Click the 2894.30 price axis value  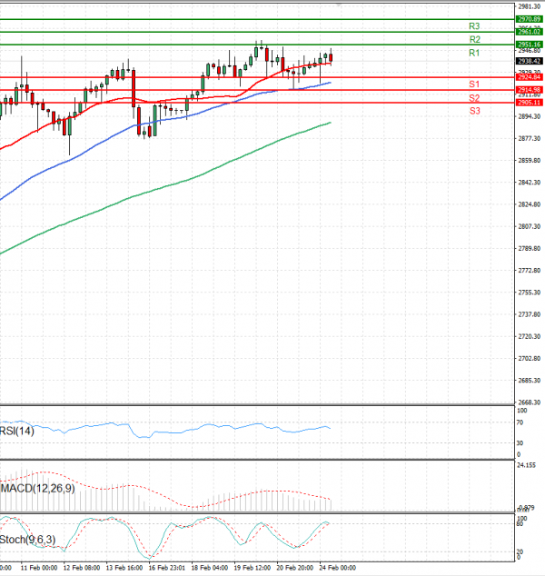(530, 116)
